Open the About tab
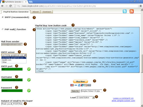 coord(35,12)
